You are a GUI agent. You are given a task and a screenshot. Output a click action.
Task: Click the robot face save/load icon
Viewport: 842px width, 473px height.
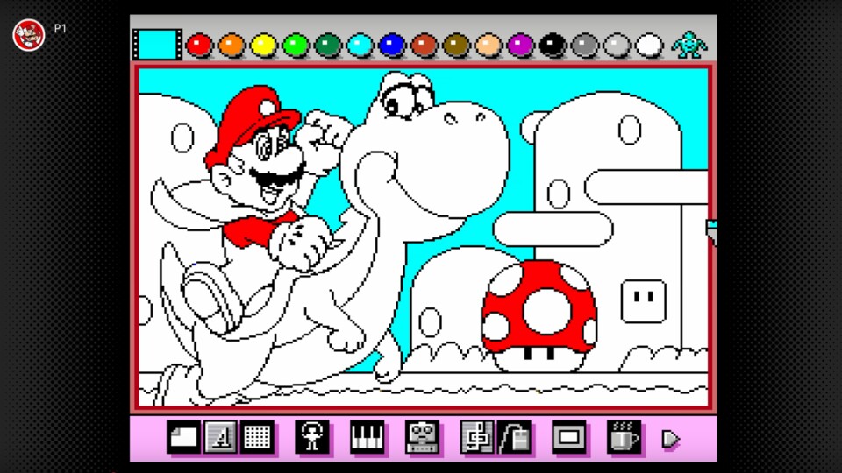[x=422, y=437]
